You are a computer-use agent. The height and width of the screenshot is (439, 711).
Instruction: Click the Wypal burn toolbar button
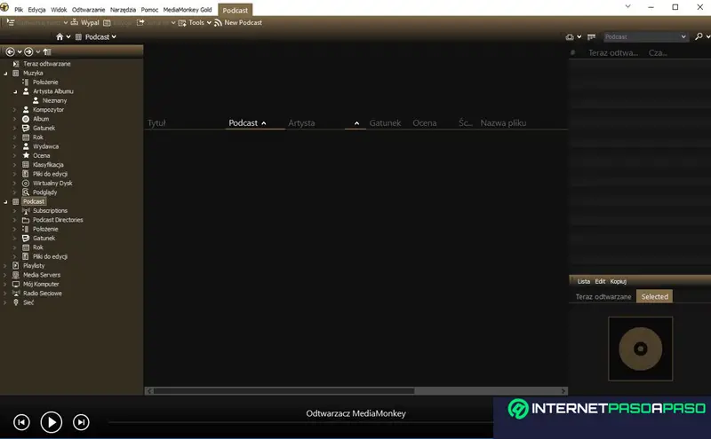[84, 23]
